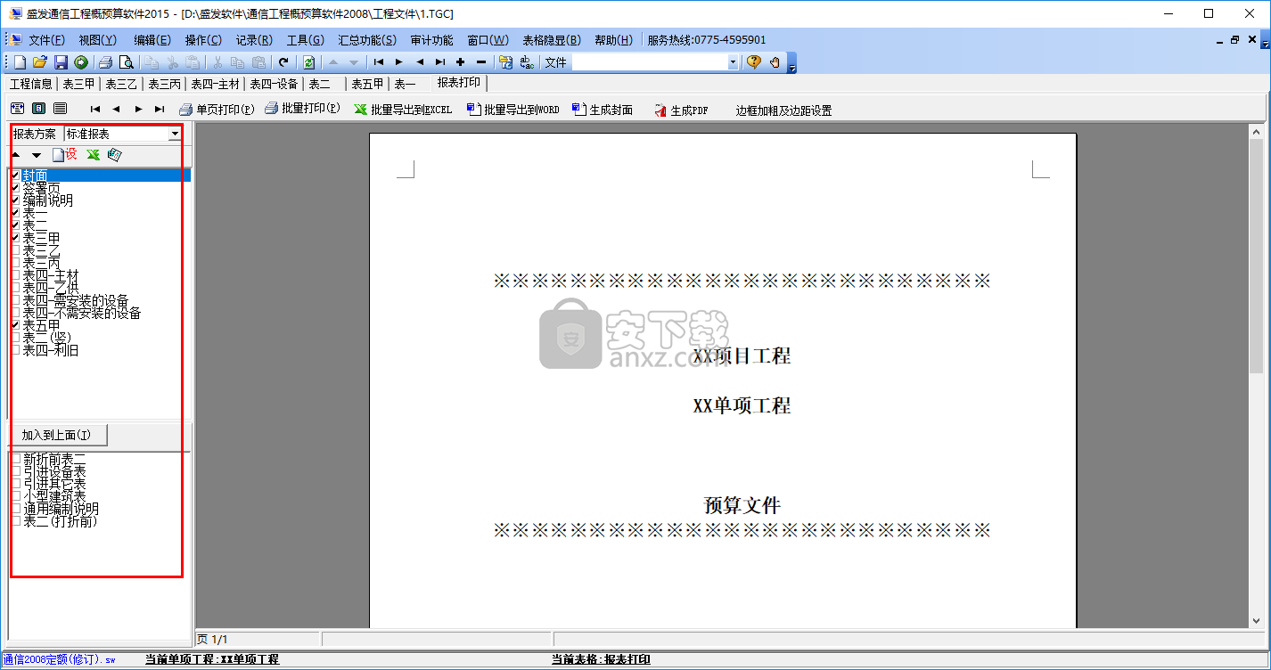Viewport: 1271px width, 670px height.
Task: Click the hand pointer icon
Action: pyautogui.click(x=775, y=62)
